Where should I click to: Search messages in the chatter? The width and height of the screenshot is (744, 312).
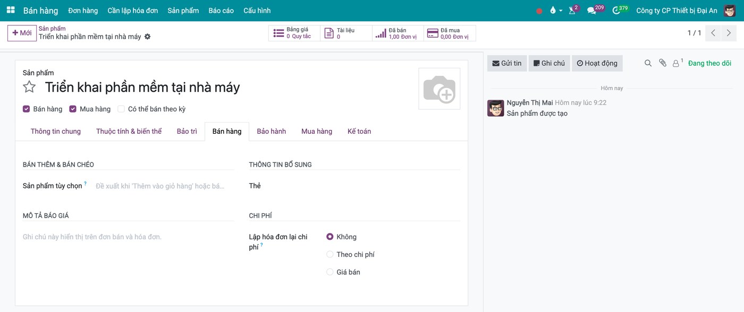648,63
